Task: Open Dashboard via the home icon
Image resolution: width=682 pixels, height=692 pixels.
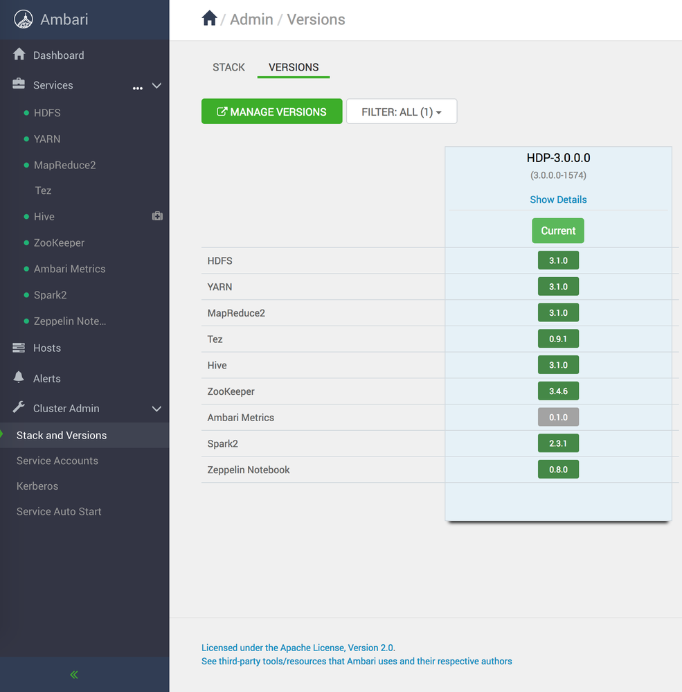Action: [19, 54]
